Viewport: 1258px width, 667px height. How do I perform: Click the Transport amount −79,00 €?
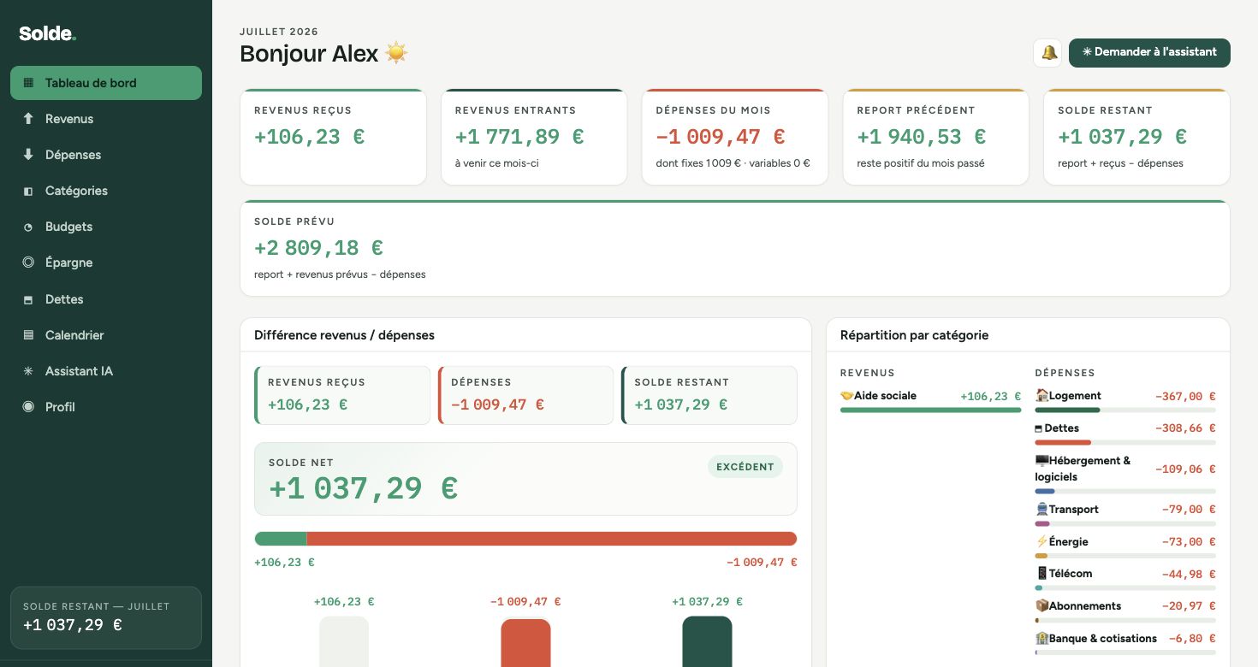pos(1189,510)
